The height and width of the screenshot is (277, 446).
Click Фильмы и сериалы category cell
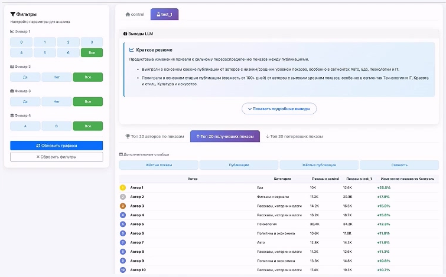point(273,197)
